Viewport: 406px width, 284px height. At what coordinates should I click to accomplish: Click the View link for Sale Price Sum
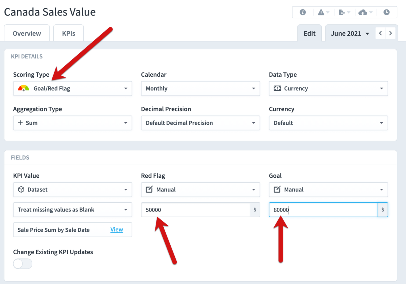pos(117,230)
